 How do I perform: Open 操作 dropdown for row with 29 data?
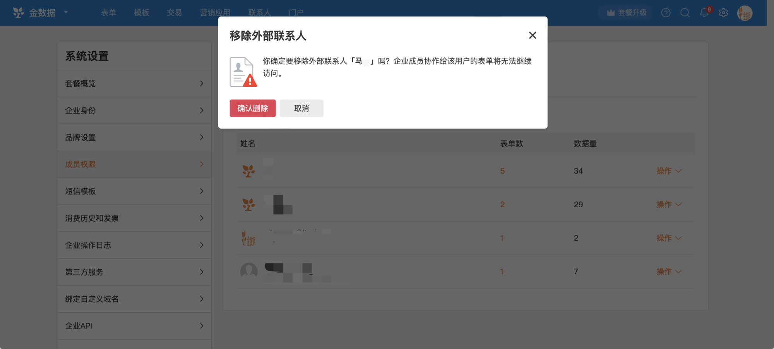669,204
